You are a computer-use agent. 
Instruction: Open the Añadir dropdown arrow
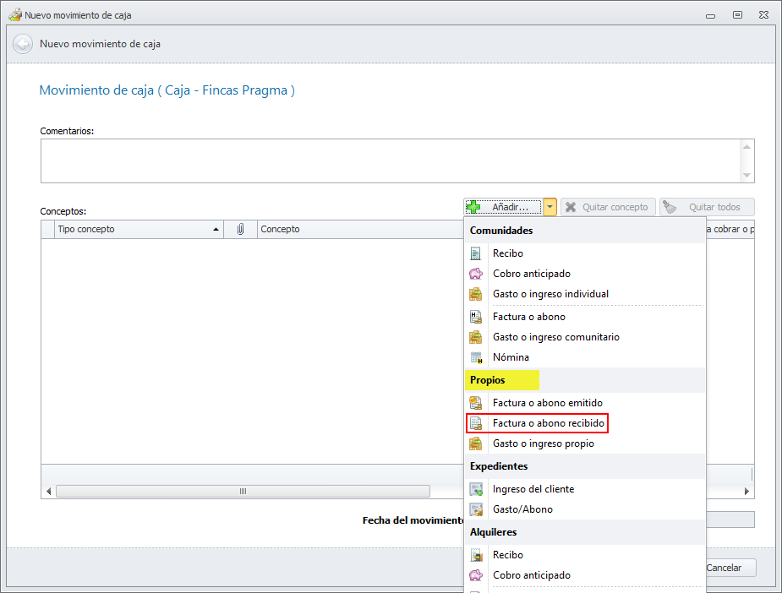click(550, 207)
